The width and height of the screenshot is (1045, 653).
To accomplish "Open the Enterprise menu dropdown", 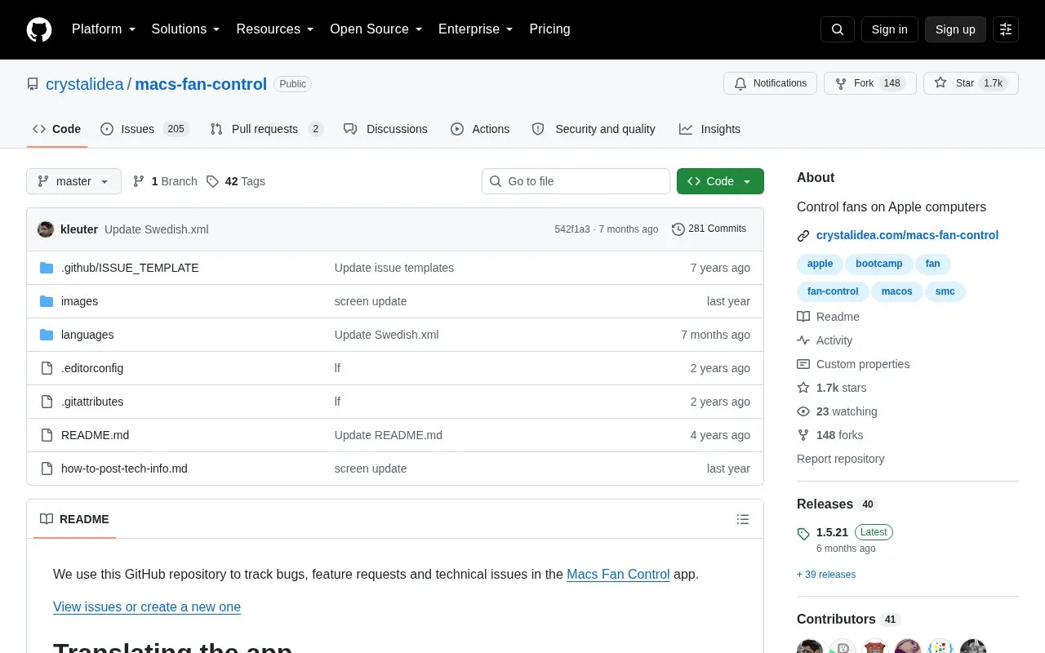I will click(x=476, y=29).
